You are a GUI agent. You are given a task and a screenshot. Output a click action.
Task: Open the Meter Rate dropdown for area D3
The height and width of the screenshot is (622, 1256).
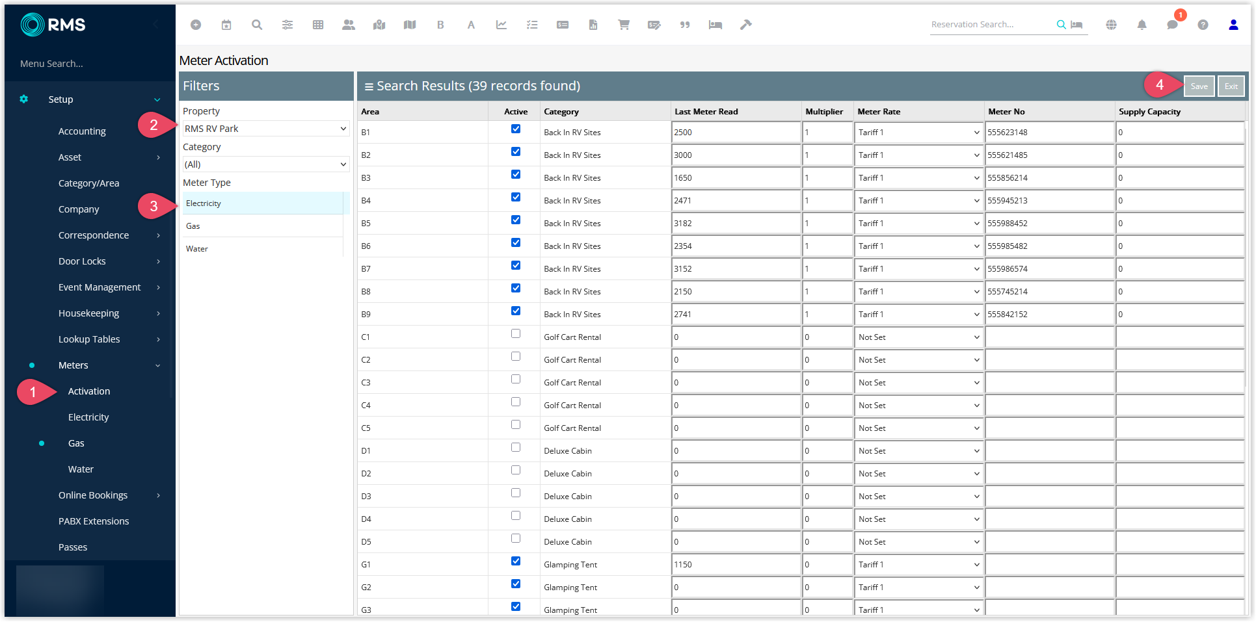coord(919,497)
